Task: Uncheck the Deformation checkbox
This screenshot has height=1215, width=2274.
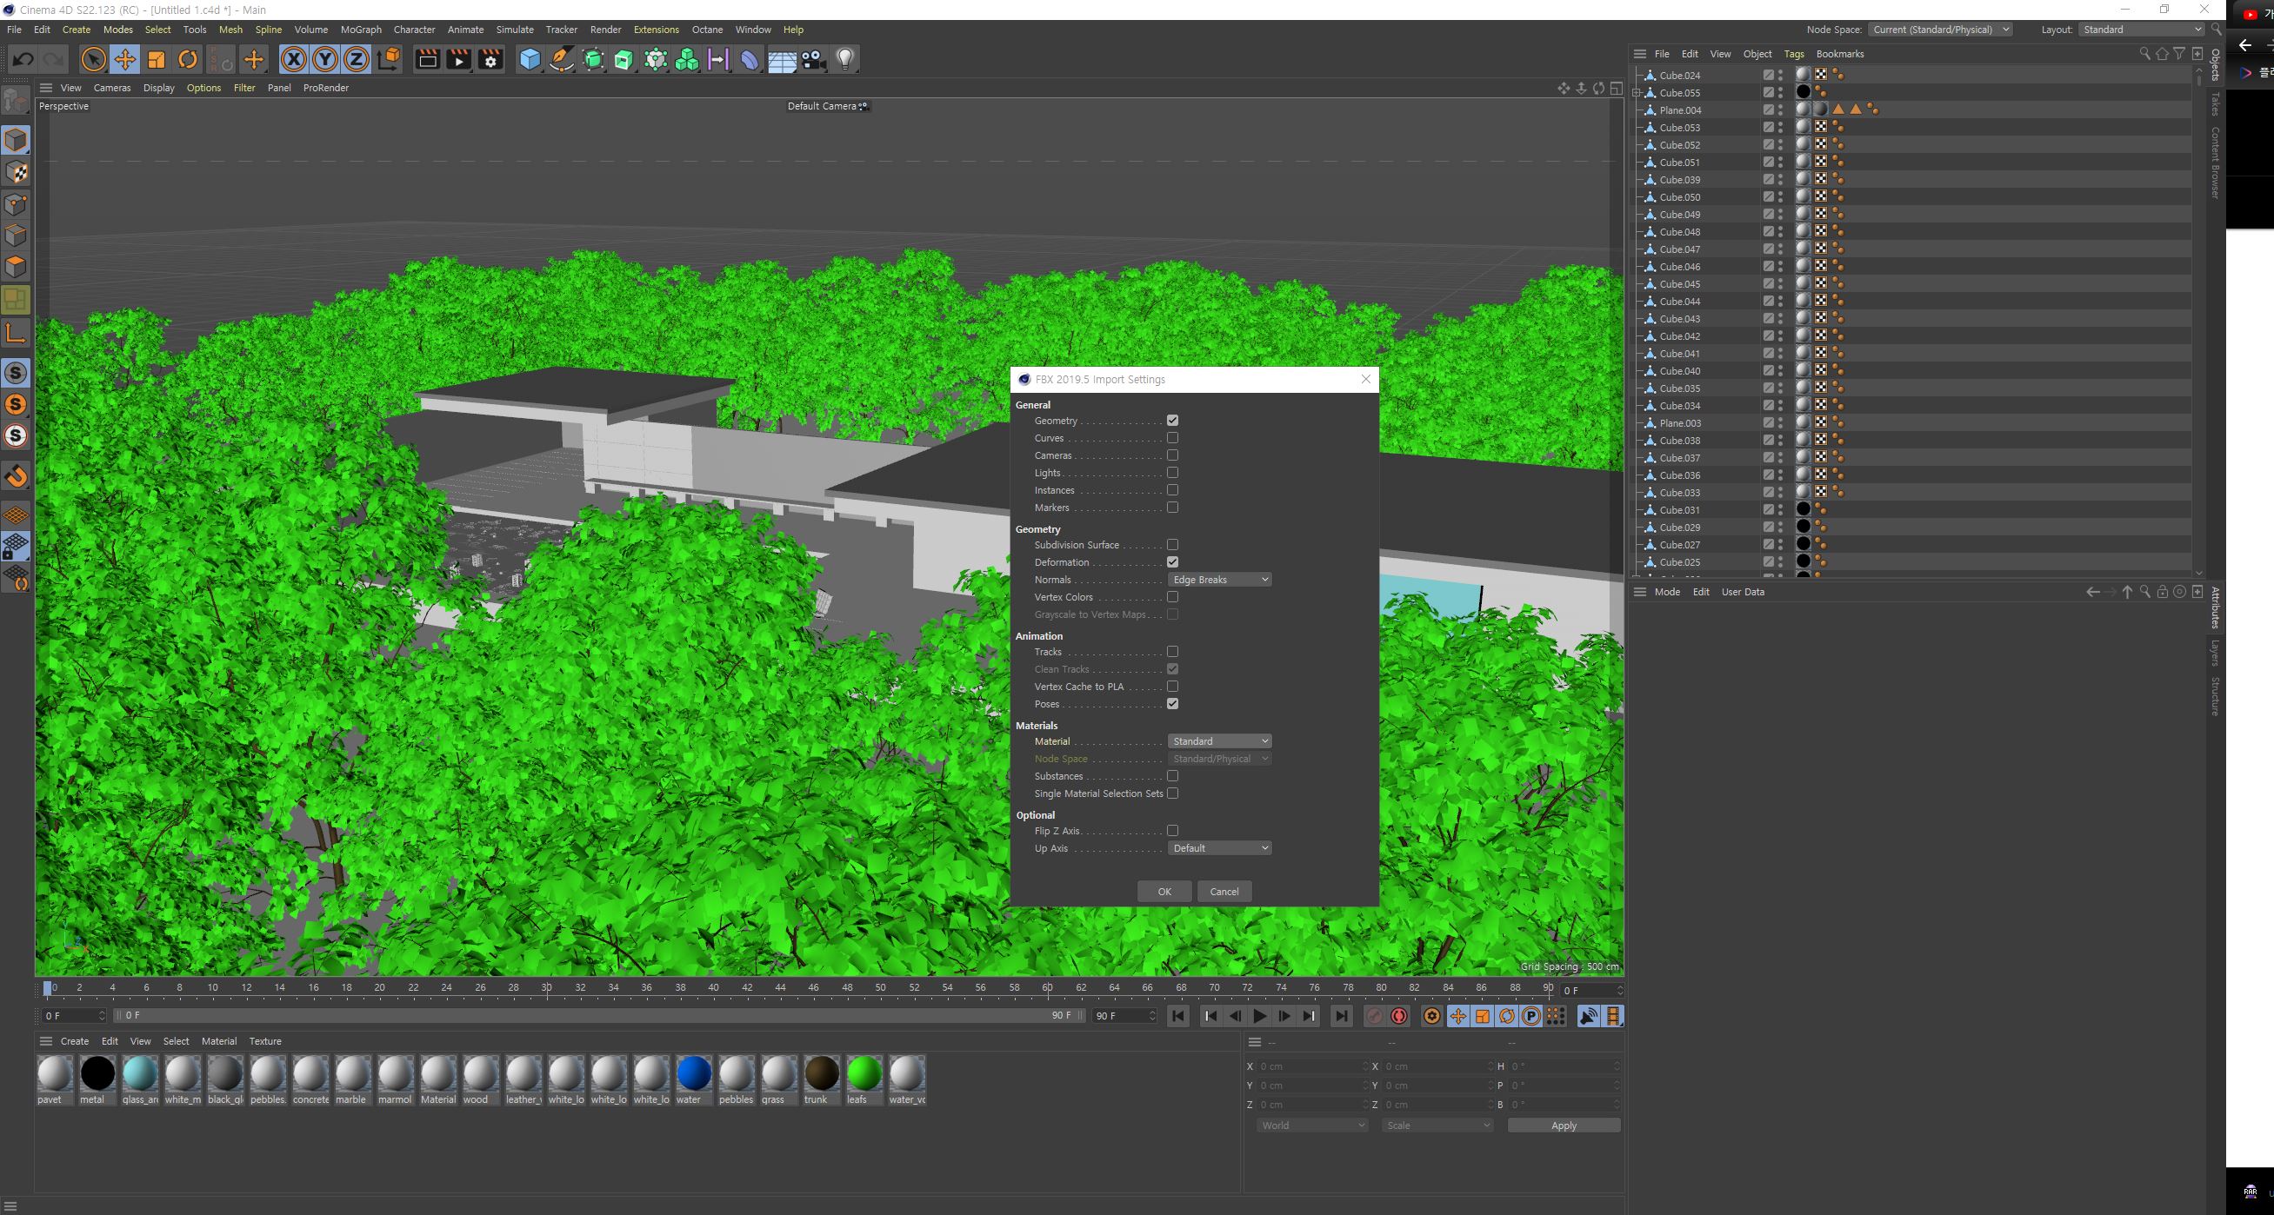Action: pos(1172,562)
